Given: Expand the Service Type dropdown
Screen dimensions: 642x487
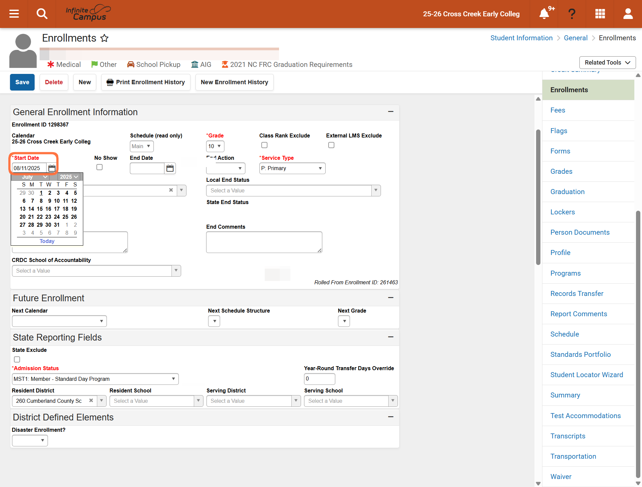Looking at the screenshot, I should [292, 168].
